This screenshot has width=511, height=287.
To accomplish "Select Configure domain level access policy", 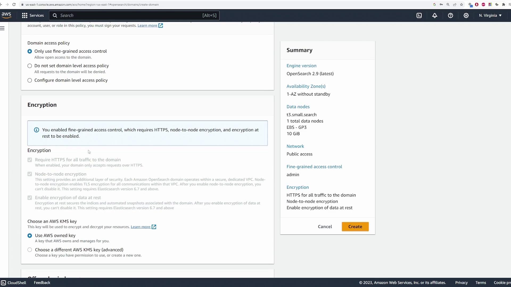I will [x=30, y=80].
